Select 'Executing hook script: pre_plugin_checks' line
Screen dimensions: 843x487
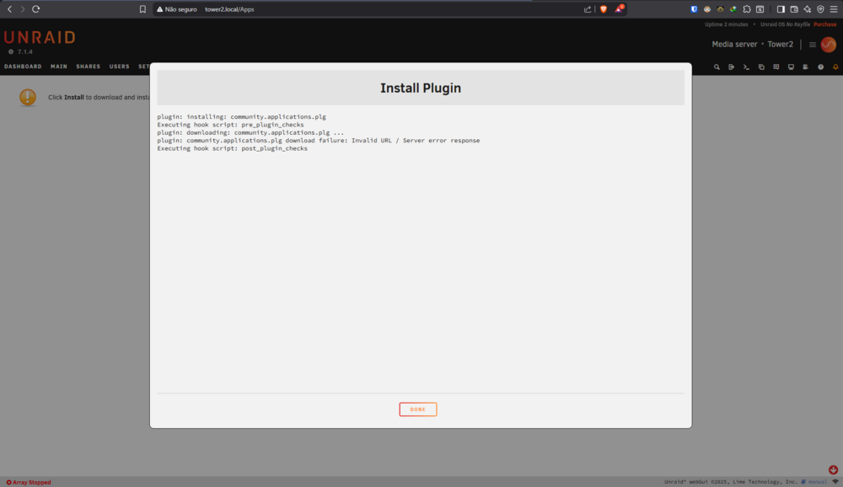pyautogui.click(x=230, y=125)
